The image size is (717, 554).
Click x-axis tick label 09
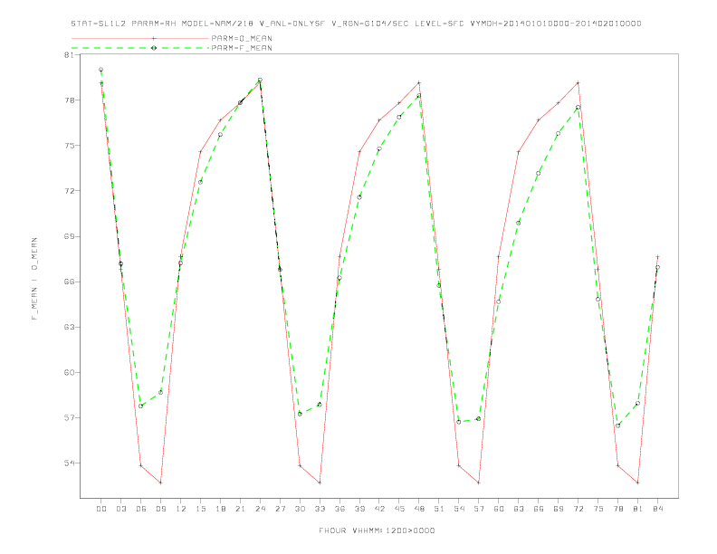pos(161,509)
